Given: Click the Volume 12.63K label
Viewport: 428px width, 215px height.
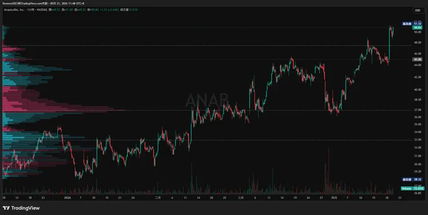Looking at the screenshot, I should pyautogui.click(x=412, y=188).
